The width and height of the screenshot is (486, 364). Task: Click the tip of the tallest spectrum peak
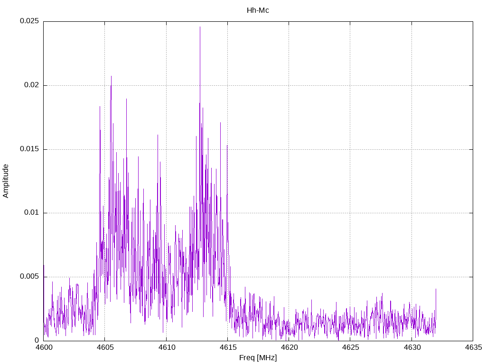pos(200,27)
